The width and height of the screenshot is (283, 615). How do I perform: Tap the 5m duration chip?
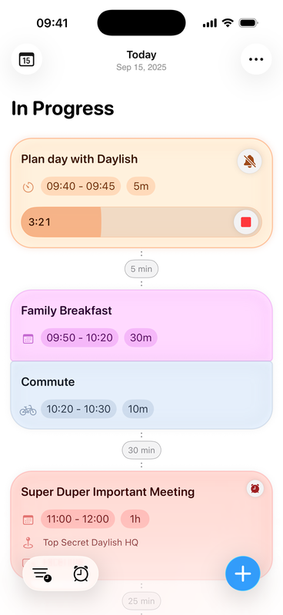click(x=141, y=186)
